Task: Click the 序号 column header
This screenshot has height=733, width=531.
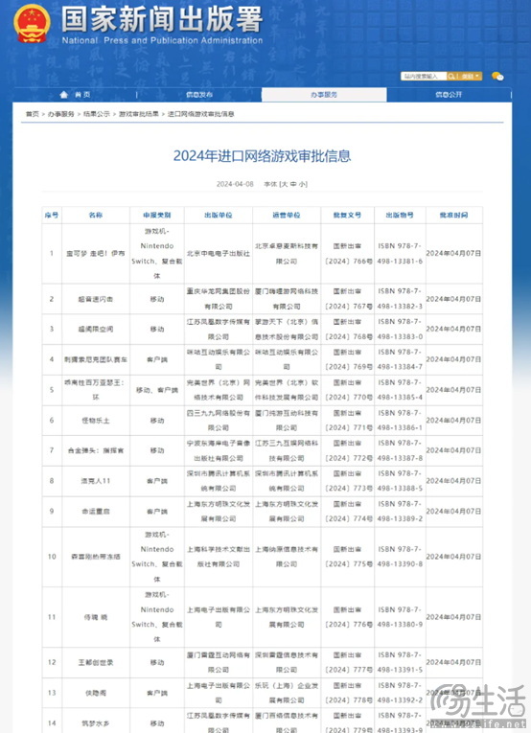Action: click(x=52, y=215)
